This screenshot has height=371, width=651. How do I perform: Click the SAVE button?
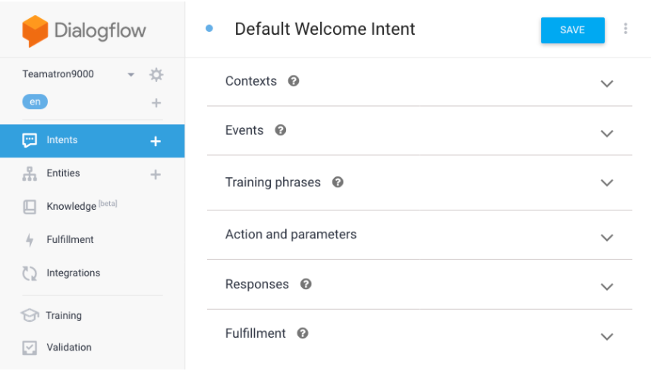(572, 30)
